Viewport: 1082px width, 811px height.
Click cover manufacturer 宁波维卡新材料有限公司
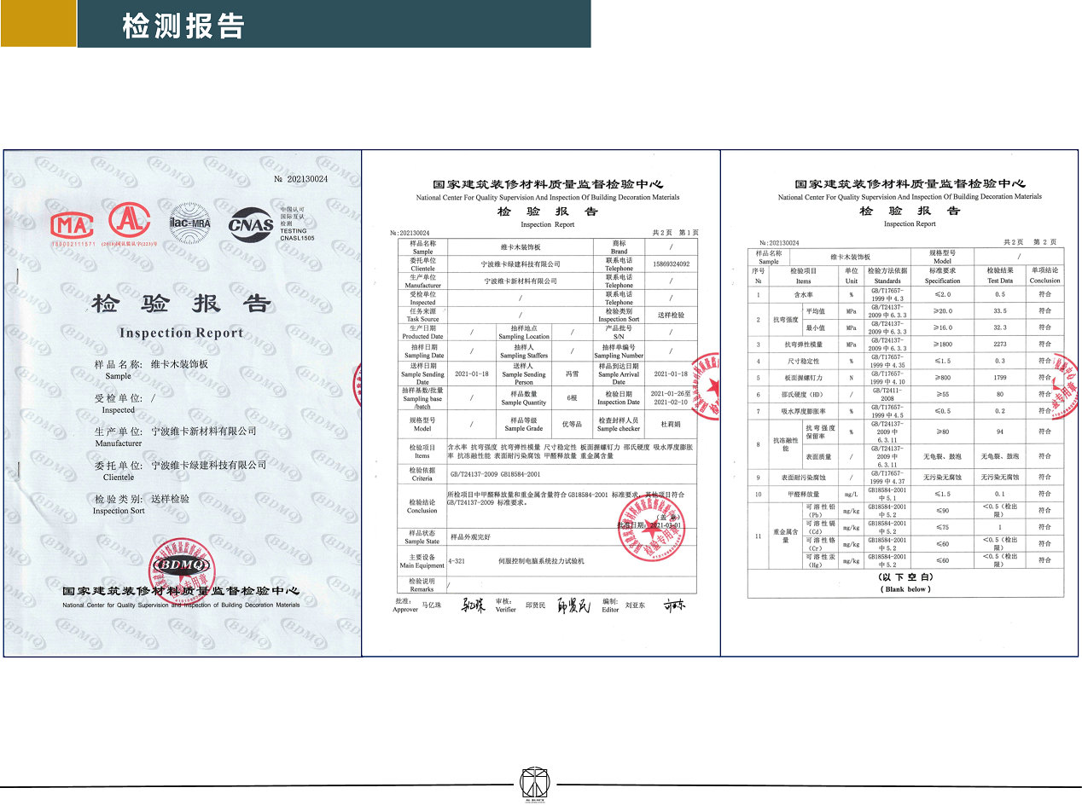[x=203, y=432]
